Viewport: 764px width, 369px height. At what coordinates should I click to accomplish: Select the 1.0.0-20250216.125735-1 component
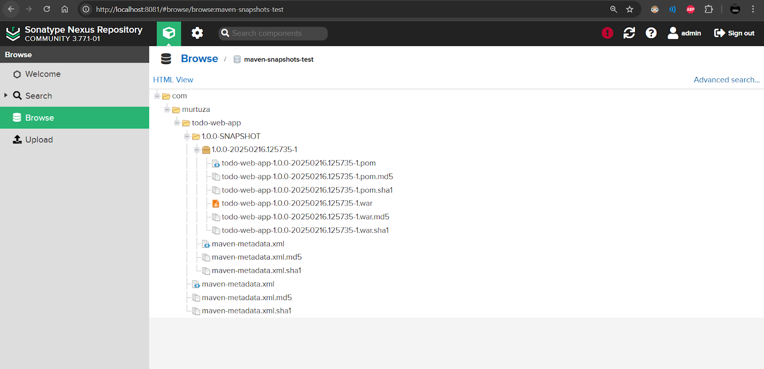[x=255, y=150]
